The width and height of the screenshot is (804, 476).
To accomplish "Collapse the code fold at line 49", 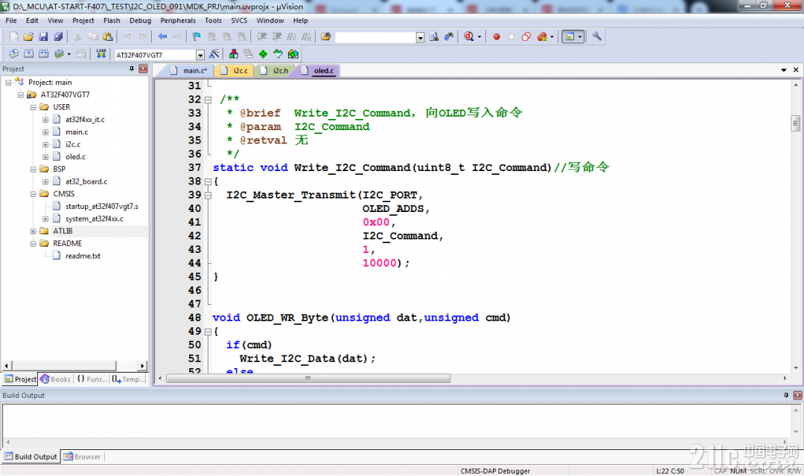I will pos(208,332).
